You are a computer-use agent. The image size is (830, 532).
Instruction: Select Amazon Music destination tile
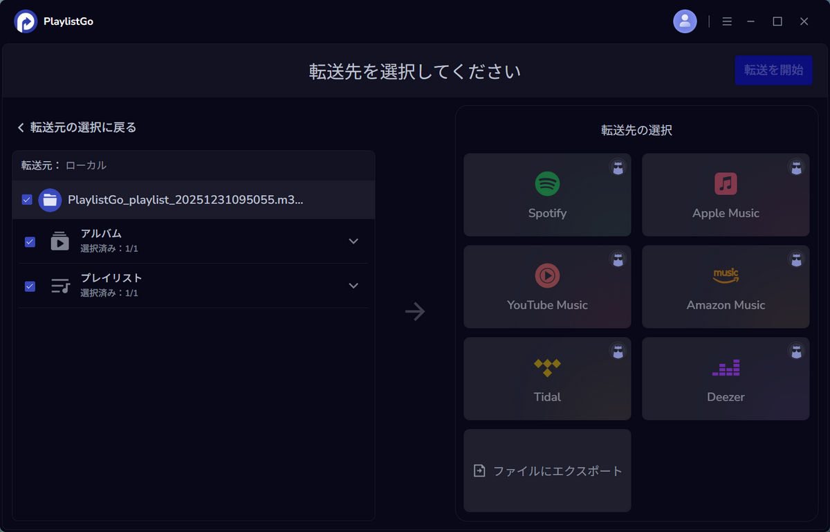tap(725, 287)
